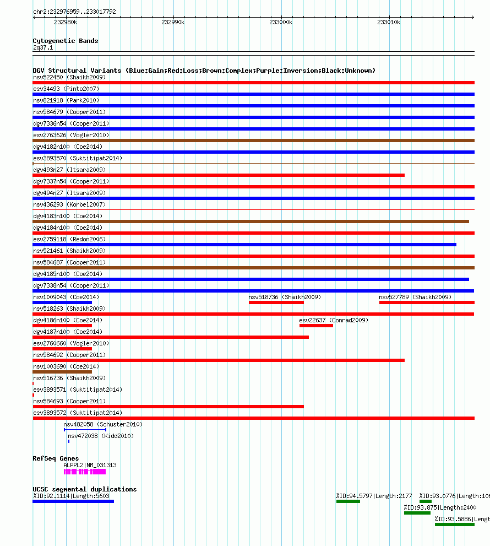This screenshot has height=546, width=490.
Task: Select nsv518736 (Shaikh2009) label
Action: (285, 297)
